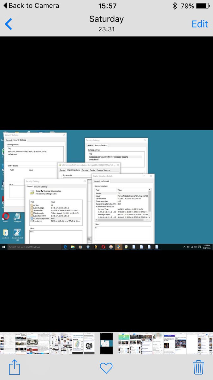Click the Thumbprint algorithm row

coord(56,218)
